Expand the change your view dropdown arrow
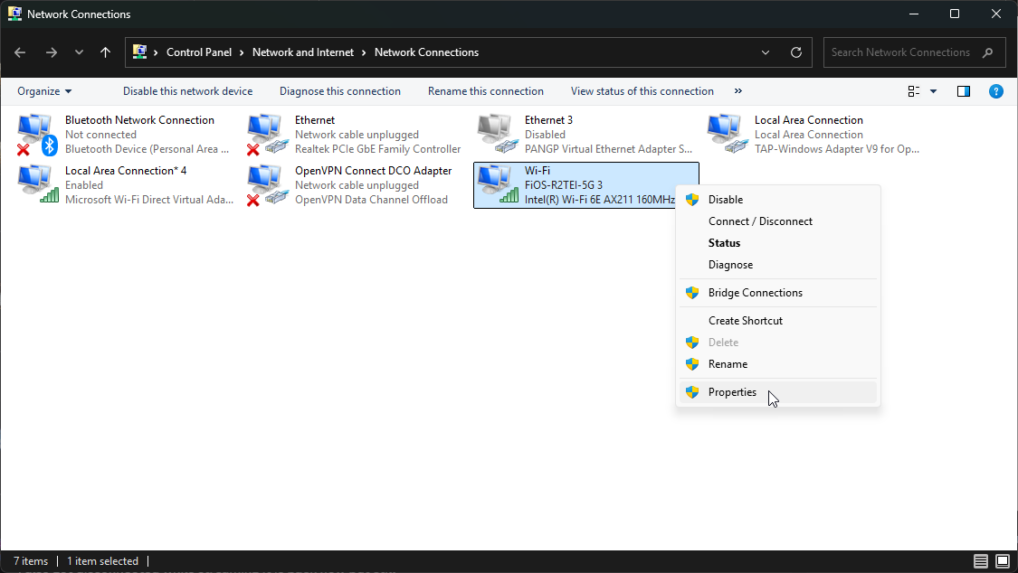Image resolution: width=1018 pixels, height=573 pixels. click(x=934, y=91)
